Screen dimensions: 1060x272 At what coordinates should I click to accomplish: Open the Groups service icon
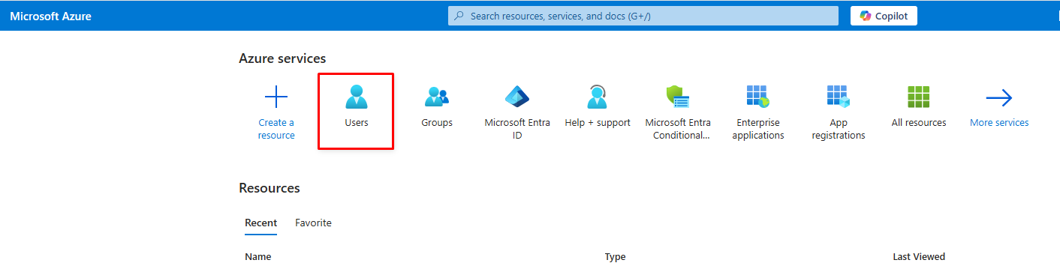click(x=437, y=97)
